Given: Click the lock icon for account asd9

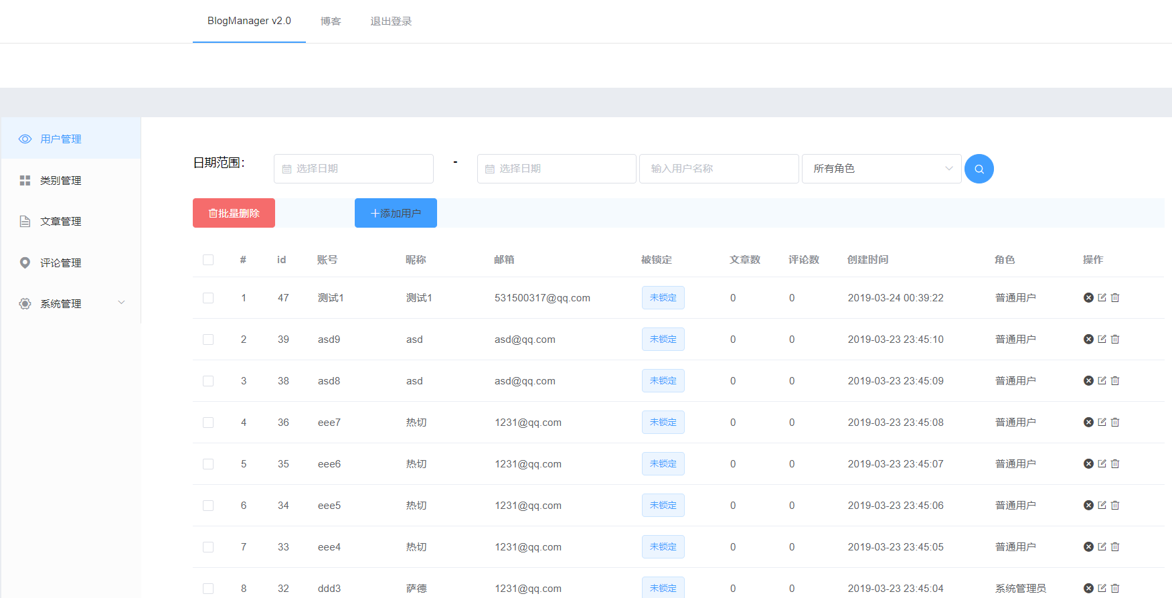Looking at the screenshot, I should tap(1088, 339).
